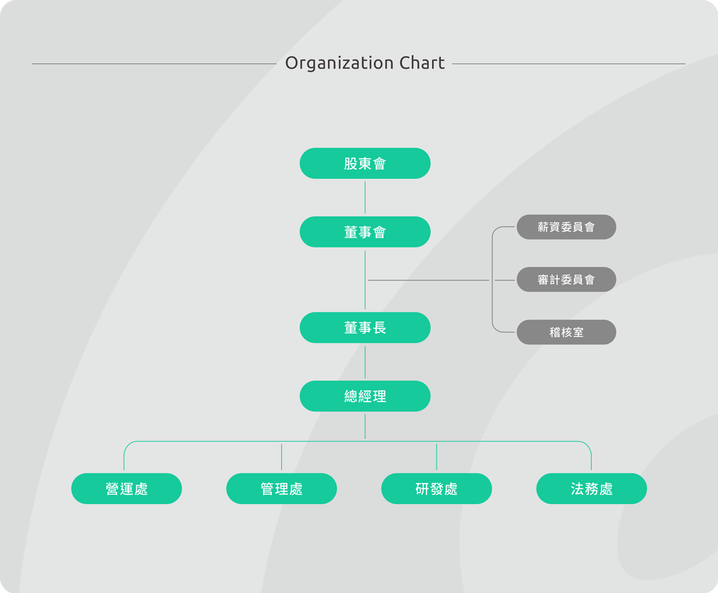Viewport: 718px width, 593px height.
Task: Select the gray 薪資委員會 box
Action: point(566,227)
